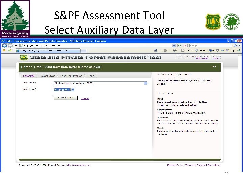
Task: Click the Help icon after Tools menu
Action: click(x=211, y=50)
